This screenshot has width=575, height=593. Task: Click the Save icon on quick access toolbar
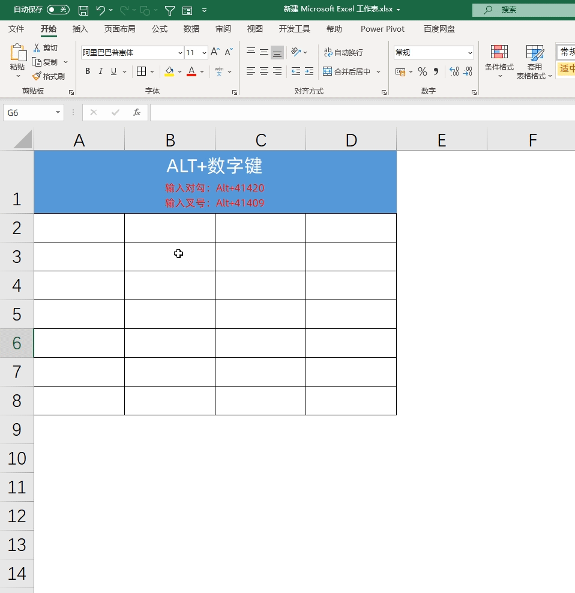(x=83, y=9)
